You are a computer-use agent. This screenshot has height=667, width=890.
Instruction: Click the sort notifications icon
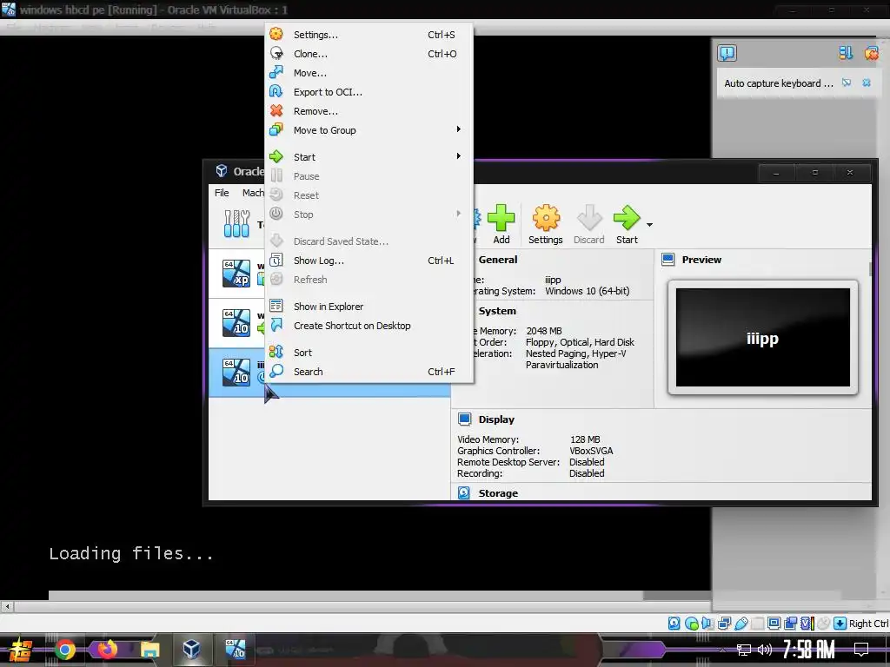pos(845,53)
